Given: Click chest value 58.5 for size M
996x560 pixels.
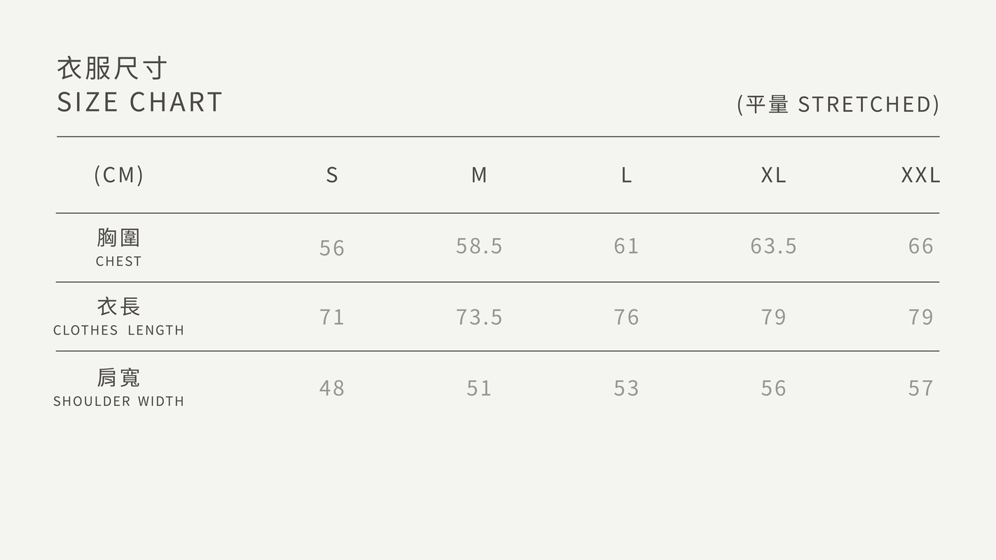Looking at the screenshot, I should coord(479,246).
